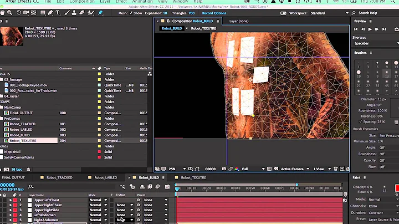This screenshot has height=224, width=399.
Task: Open the Effect menu
Action: (x=121, y=2)
